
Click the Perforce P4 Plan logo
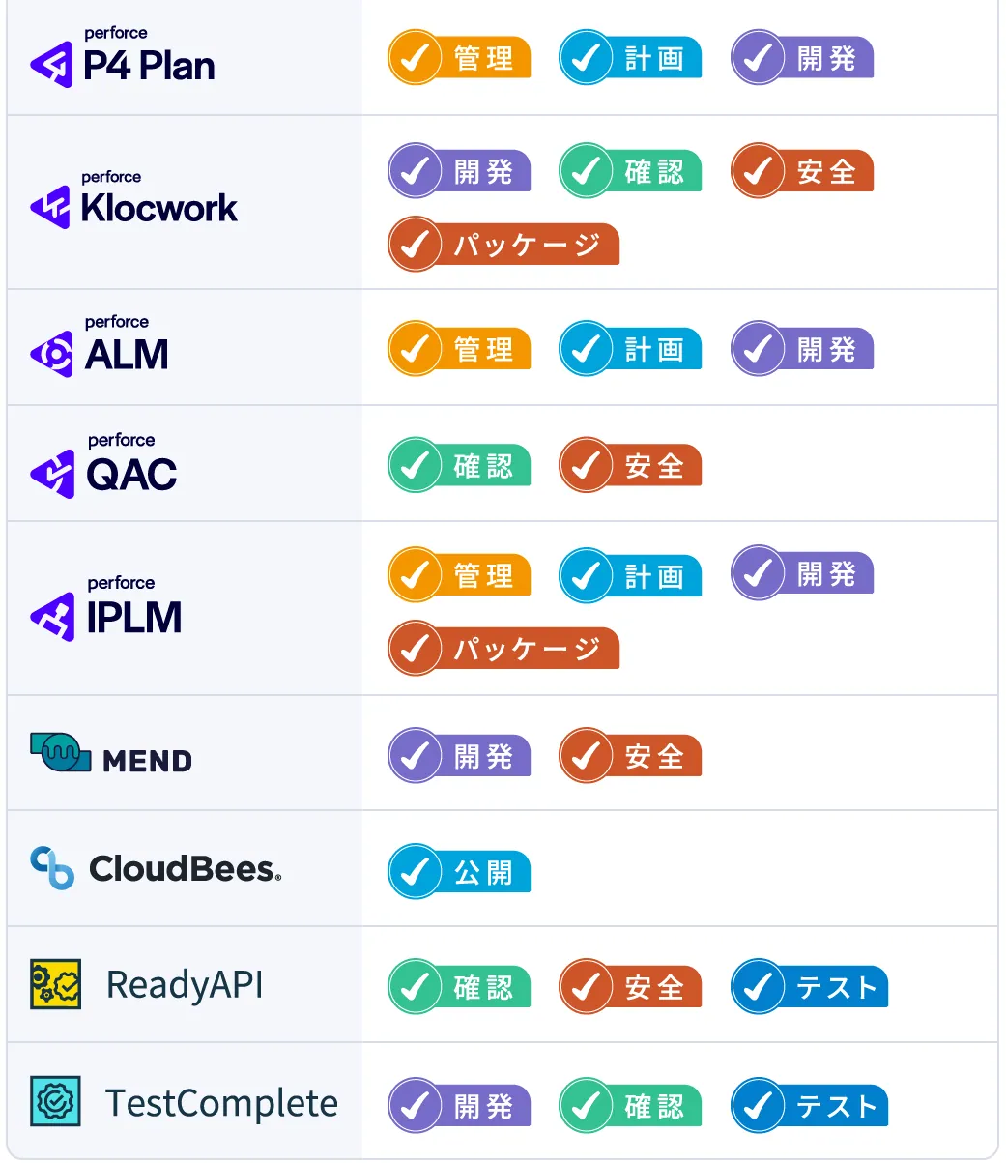123,57
